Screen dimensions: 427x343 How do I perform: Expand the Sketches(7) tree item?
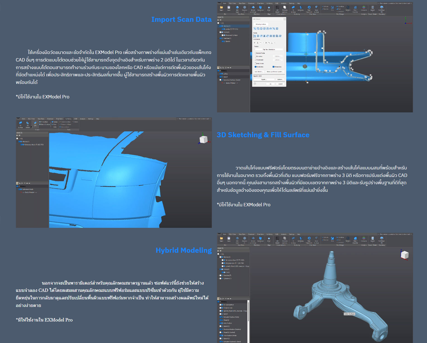tap(218, 275)
